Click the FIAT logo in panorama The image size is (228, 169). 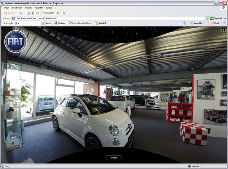coord(16,41)
